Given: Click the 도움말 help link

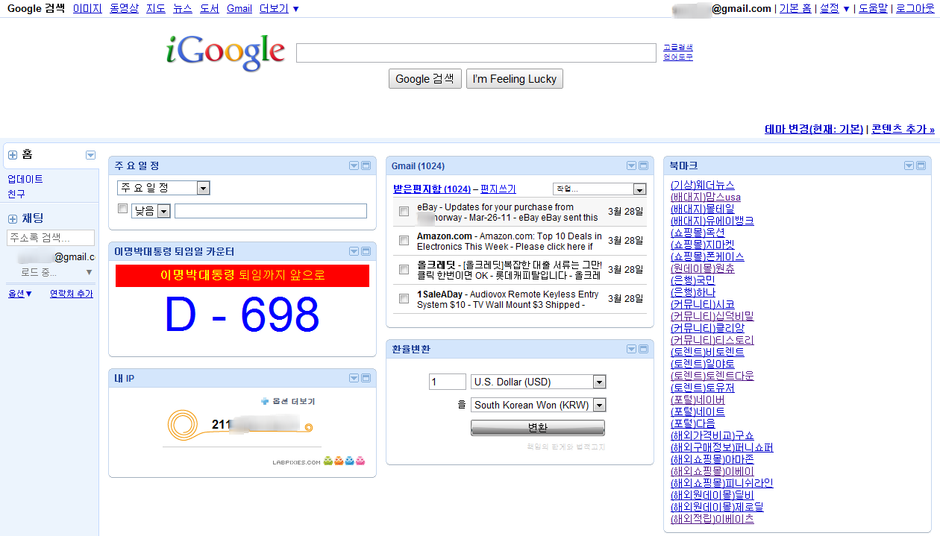Looking at the screenshot, I should (873, 8).
